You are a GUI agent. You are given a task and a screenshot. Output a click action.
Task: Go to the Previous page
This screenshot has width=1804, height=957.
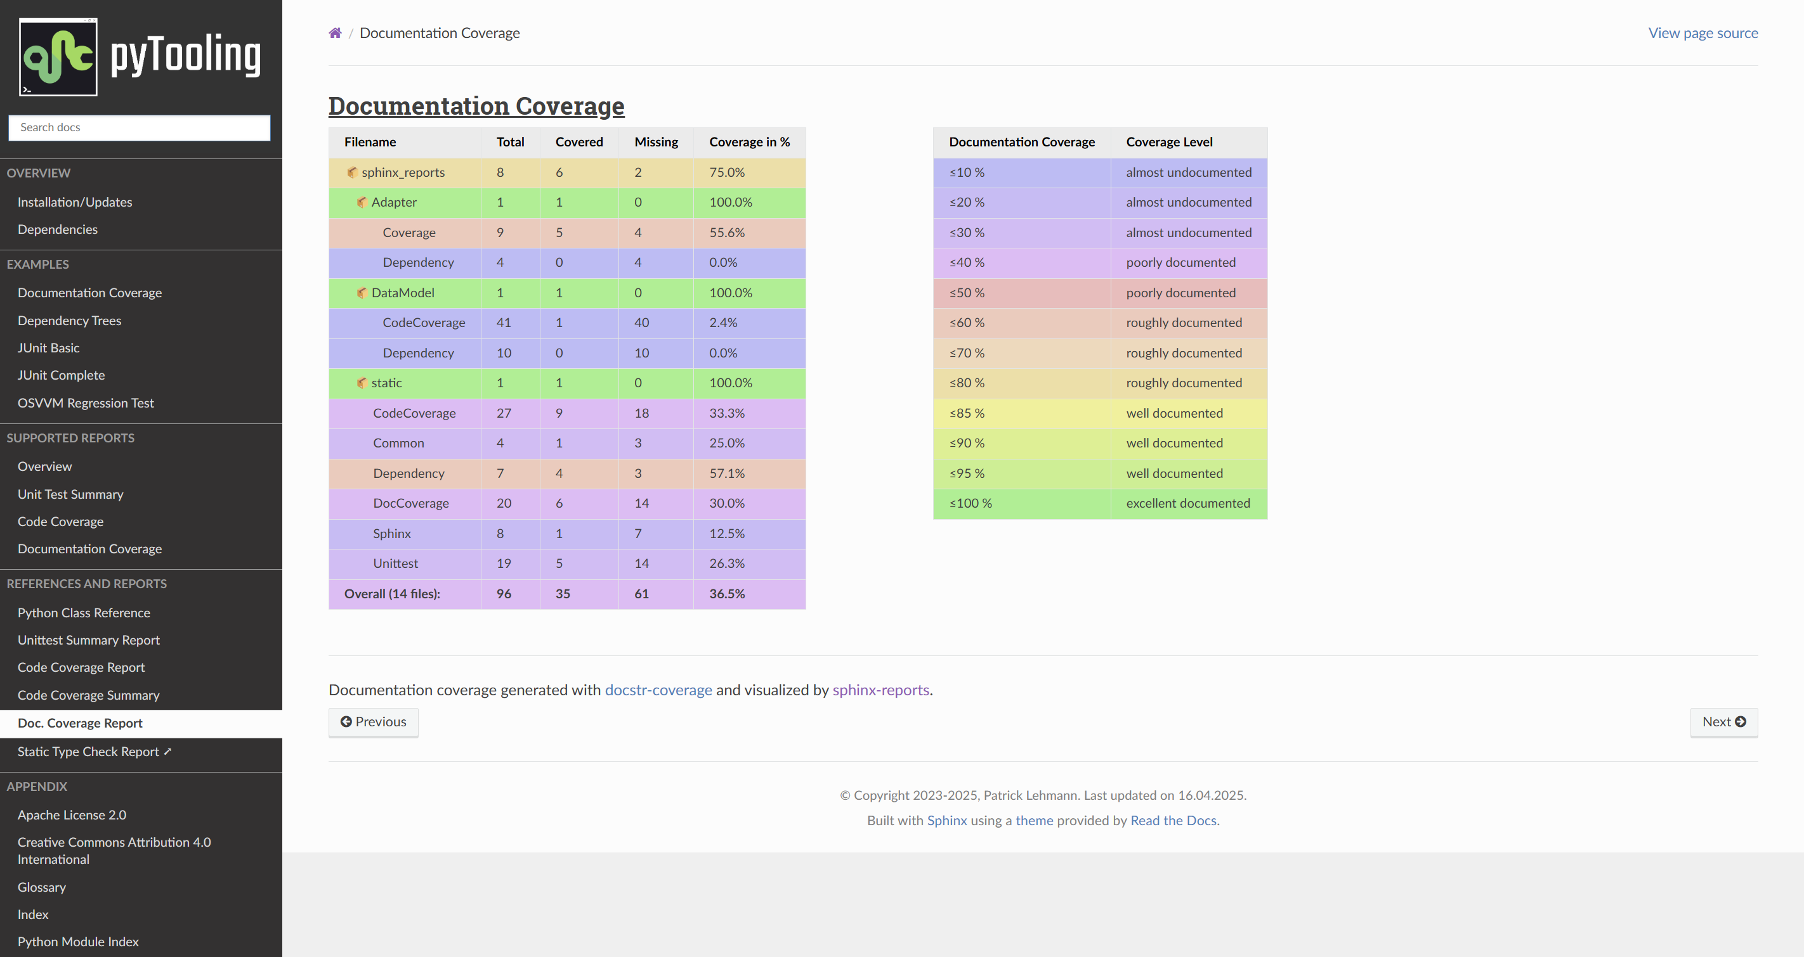pos(373,722)
